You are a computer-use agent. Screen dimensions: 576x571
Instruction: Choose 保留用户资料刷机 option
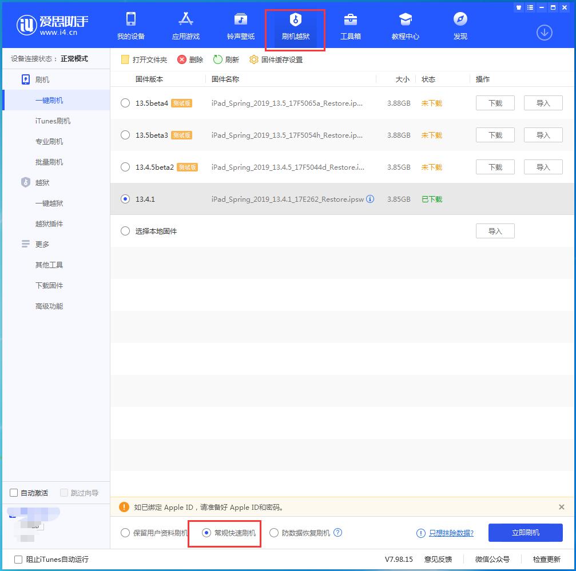(x=125, y=533)
